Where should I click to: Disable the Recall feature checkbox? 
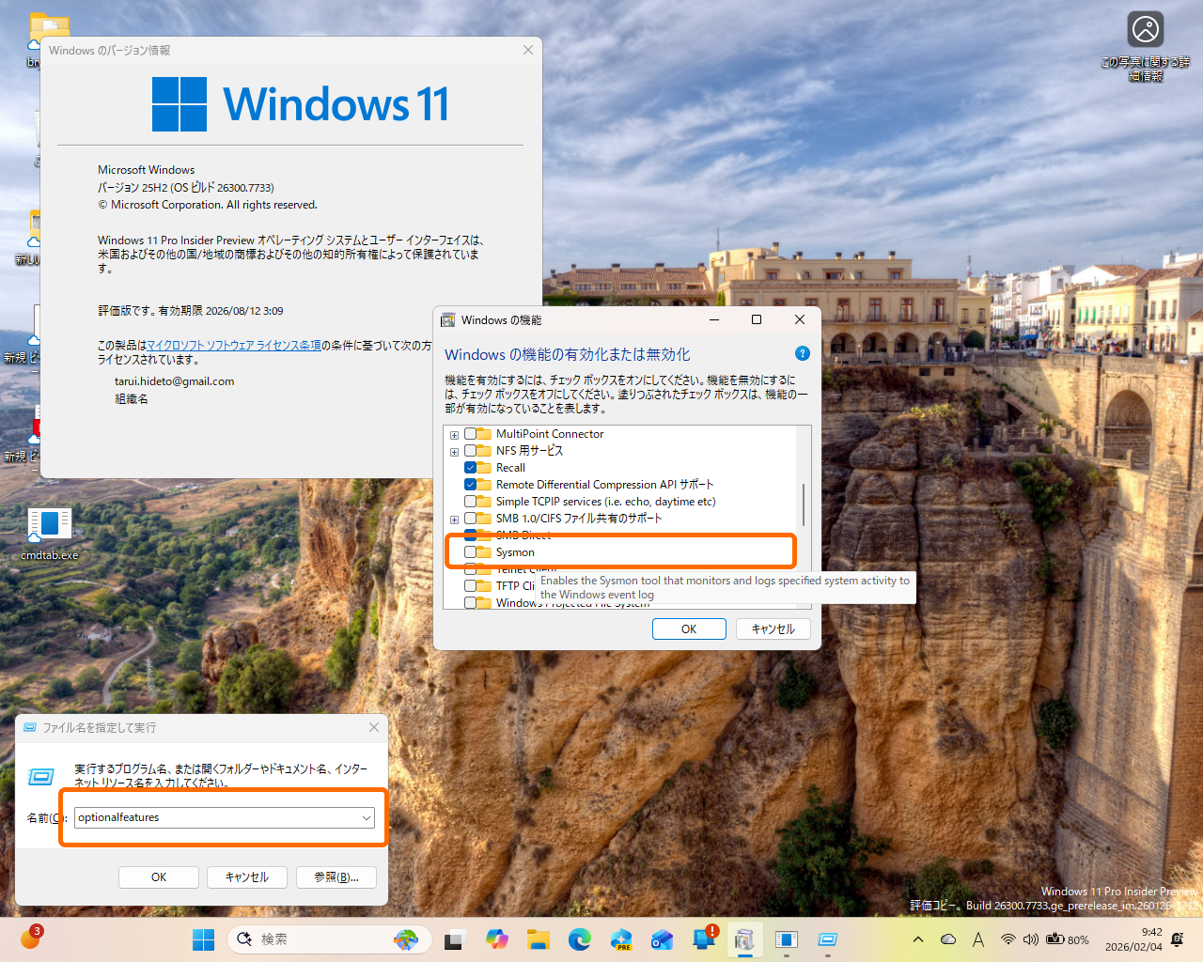(x=468, y=467)
